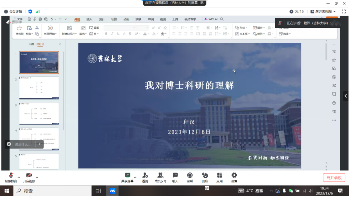
Task: Start recording with the Record icon
Action: pos(190,178)
